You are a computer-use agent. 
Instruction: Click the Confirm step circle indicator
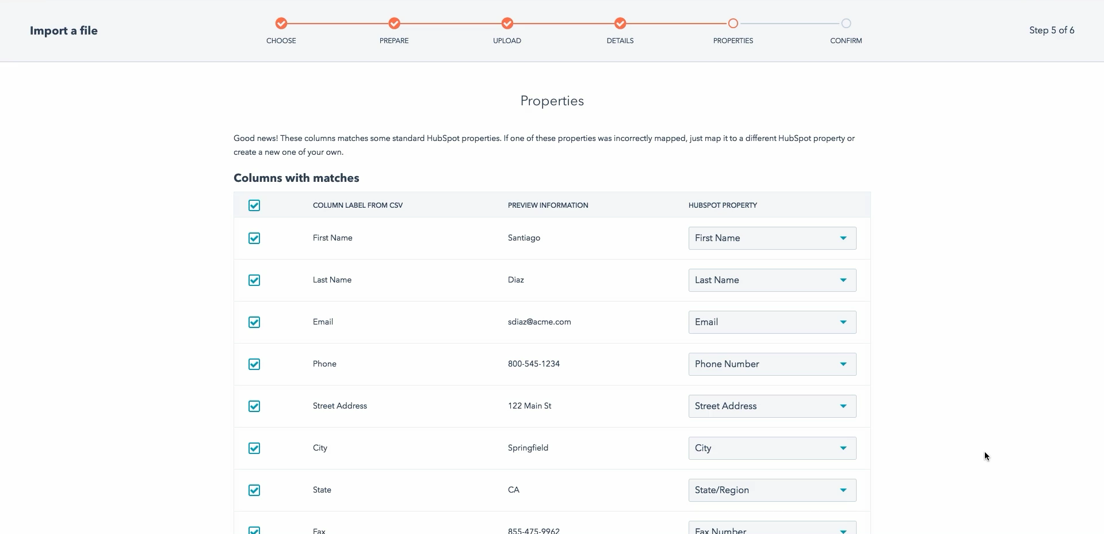point(846,24)
